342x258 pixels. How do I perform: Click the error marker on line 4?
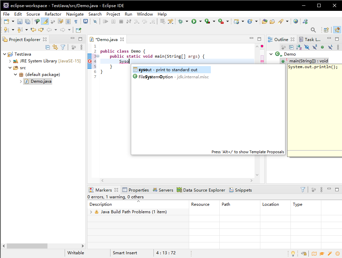[89, 61]
